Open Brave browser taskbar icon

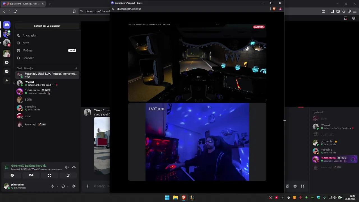(x=184, y=198)
